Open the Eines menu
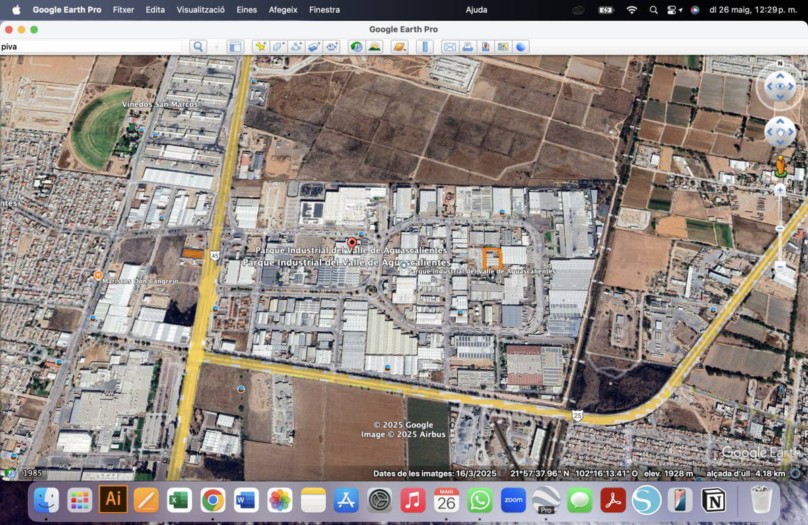Viewport: 808px width, 525px height. point(247,10)
